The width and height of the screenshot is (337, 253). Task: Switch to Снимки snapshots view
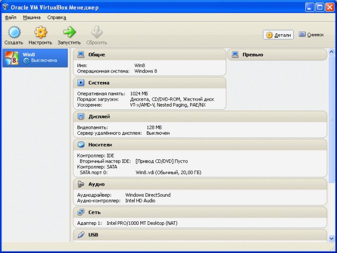pos(311,35)
